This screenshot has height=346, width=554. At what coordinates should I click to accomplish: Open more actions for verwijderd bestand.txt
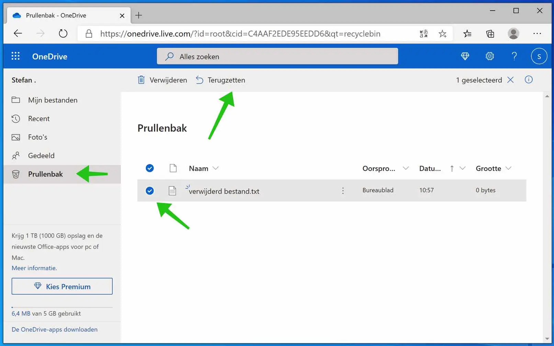[x=343, y=190]
